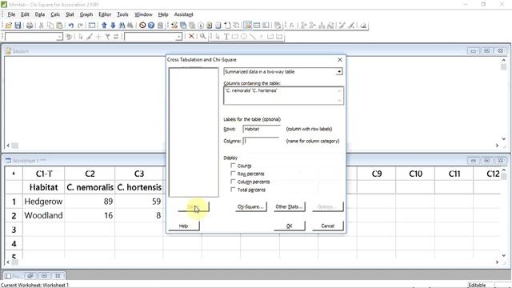Open Help with the blue question mark icon
The height and width of the screenshot is (288, 512).
click(x=151, y=26)
